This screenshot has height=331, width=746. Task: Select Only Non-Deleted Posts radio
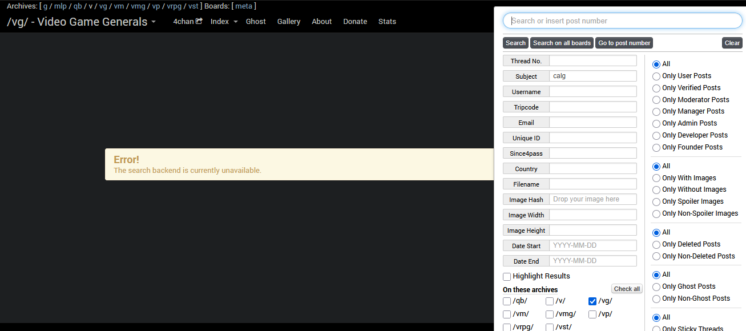coord(656,256)
